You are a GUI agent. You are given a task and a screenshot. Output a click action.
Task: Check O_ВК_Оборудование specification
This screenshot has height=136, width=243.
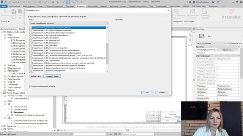(30, 43)
